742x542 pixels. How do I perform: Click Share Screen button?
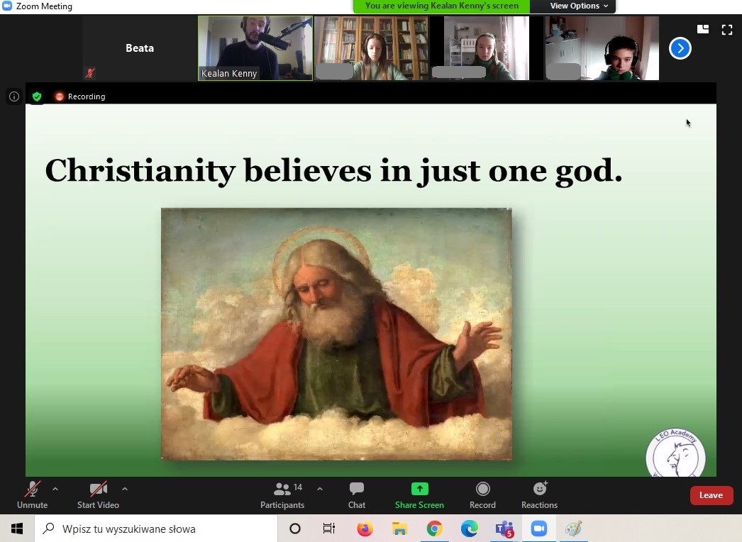tap(419, 494)
